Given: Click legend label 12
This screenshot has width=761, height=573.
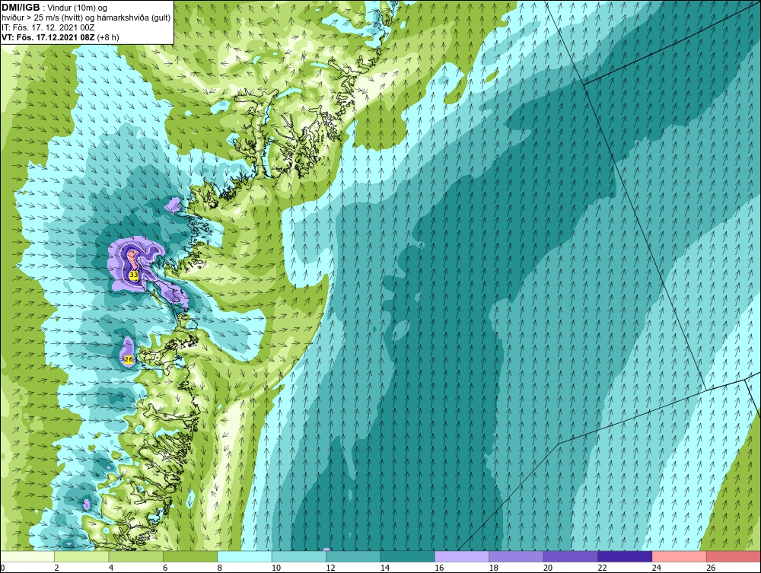Looking at the screenshot, I should [x=330, y=568].
